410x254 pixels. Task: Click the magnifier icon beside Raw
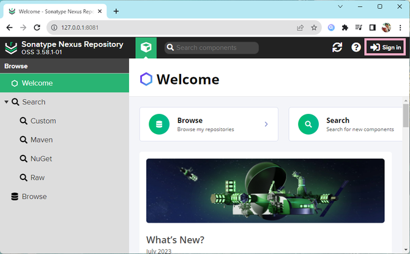point(23,177)
